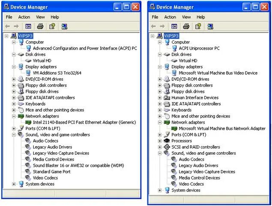Image resolution: width=272 pixels, height=206 pixels.
Task: Click Processors chip icon in right window
Action: click(167, 141)
